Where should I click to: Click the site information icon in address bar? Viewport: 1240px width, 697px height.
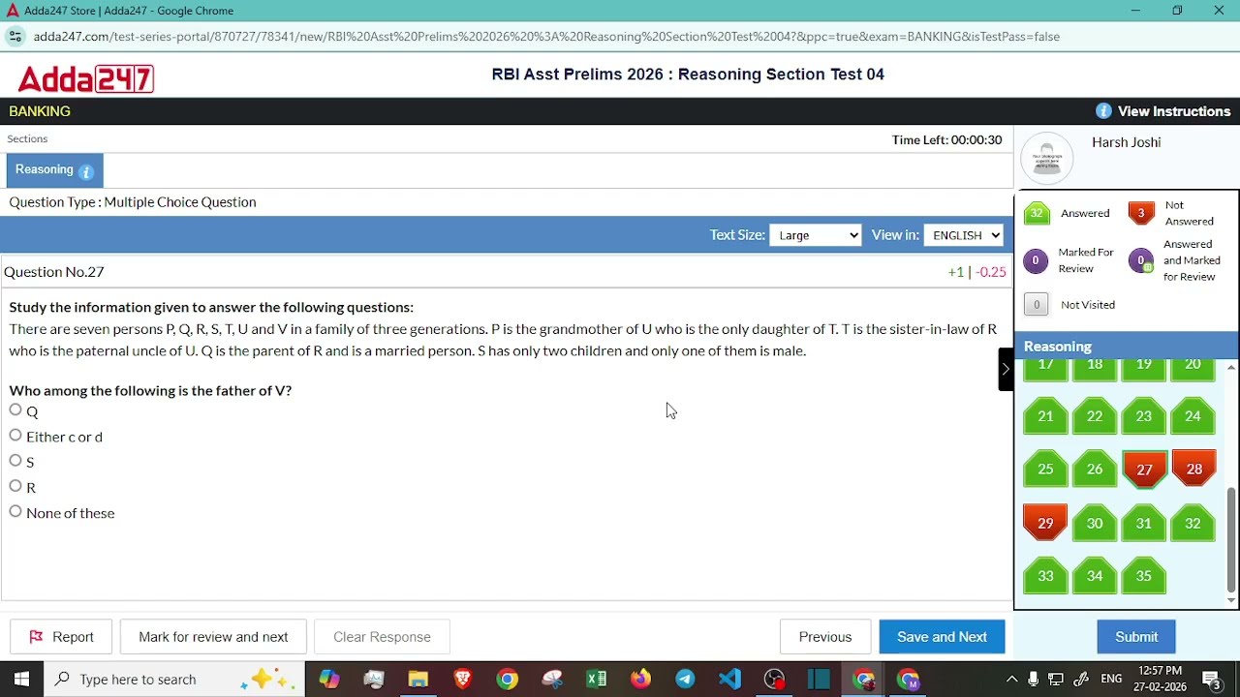coord(15,37)
